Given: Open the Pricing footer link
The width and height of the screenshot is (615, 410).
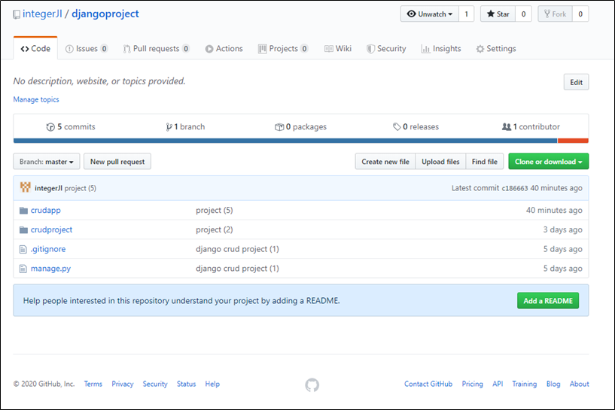Looking at the screenshot, I should point(472,384).
